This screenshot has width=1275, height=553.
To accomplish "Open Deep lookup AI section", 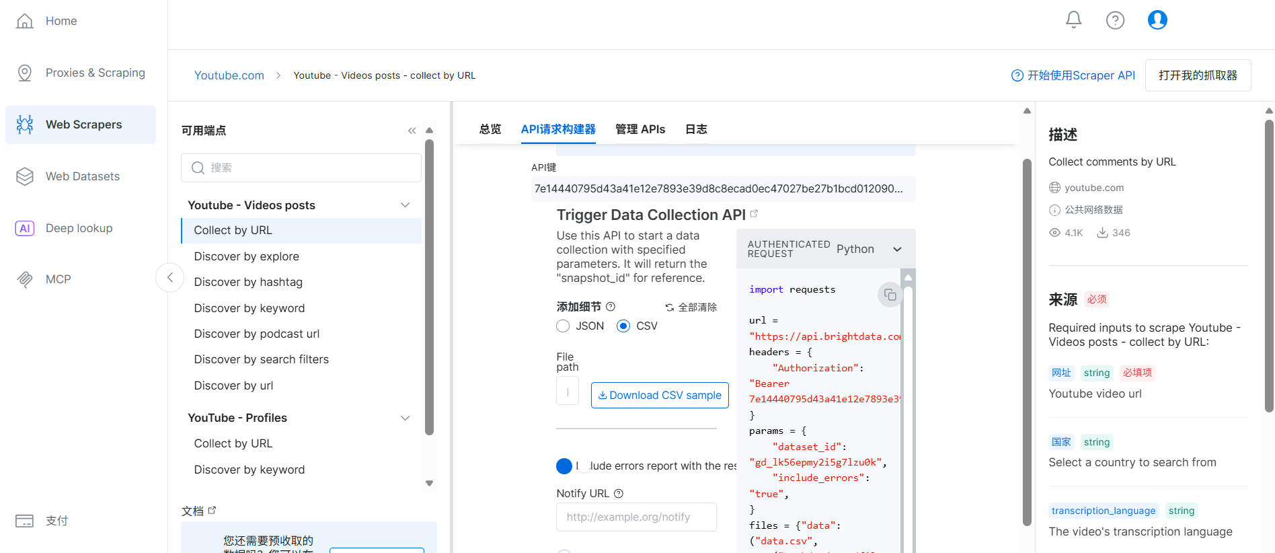I will 81,228.
